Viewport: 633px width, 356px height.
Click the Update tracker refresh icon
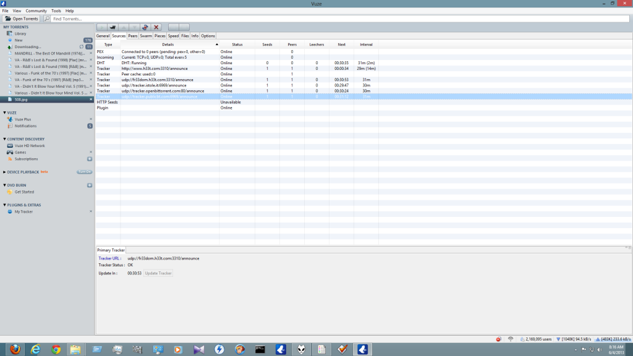pos(145,27)
